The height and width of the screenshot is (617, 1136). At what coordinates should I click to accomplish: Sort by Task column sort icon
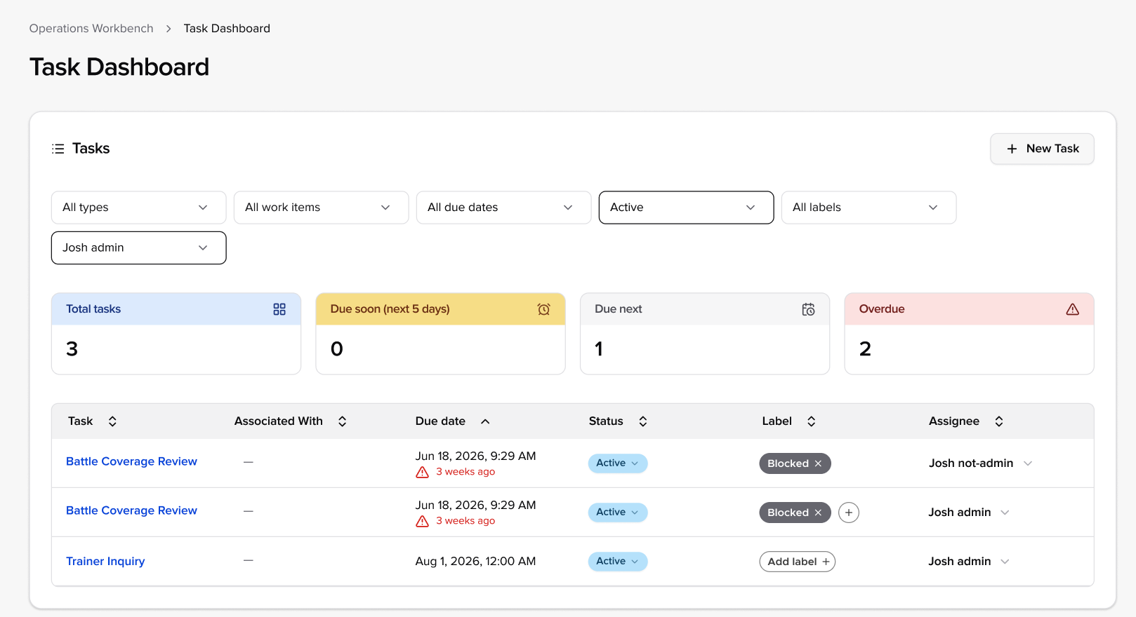tap(112, 421)
